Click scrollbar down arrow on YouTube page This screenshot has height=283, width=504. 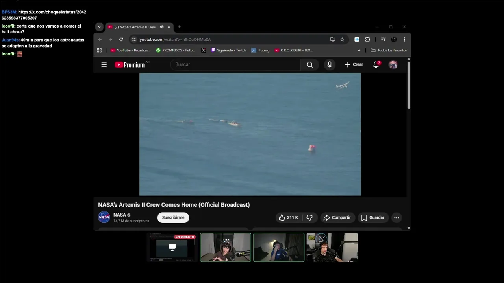tap(409, 228)
